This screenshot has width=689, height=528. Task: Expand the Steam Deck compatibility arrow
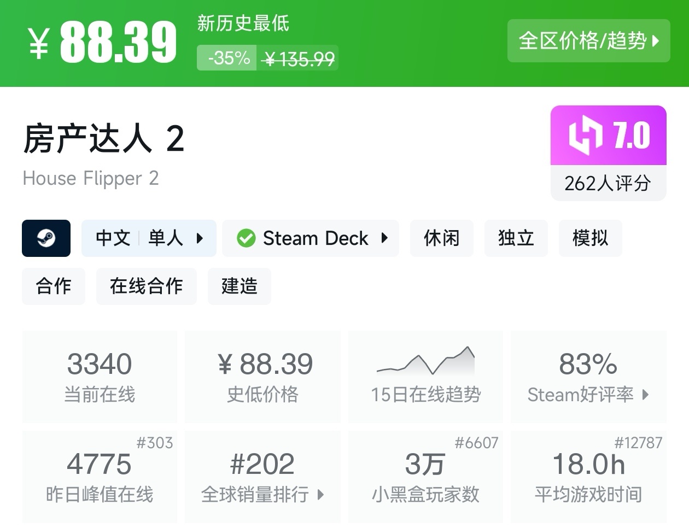[384, 238]
